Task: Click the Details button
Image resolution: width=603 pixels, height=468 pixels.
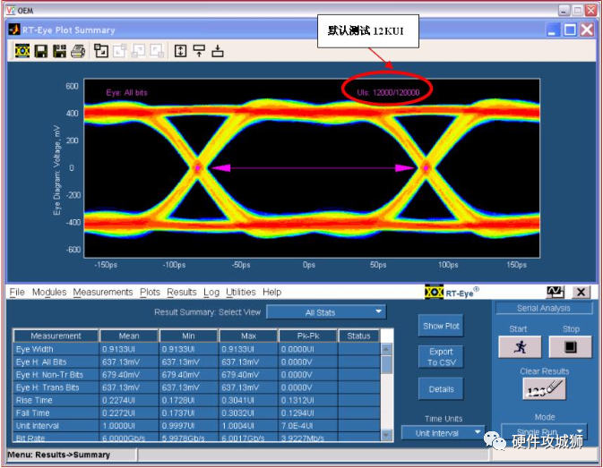Action: point(441,389)
